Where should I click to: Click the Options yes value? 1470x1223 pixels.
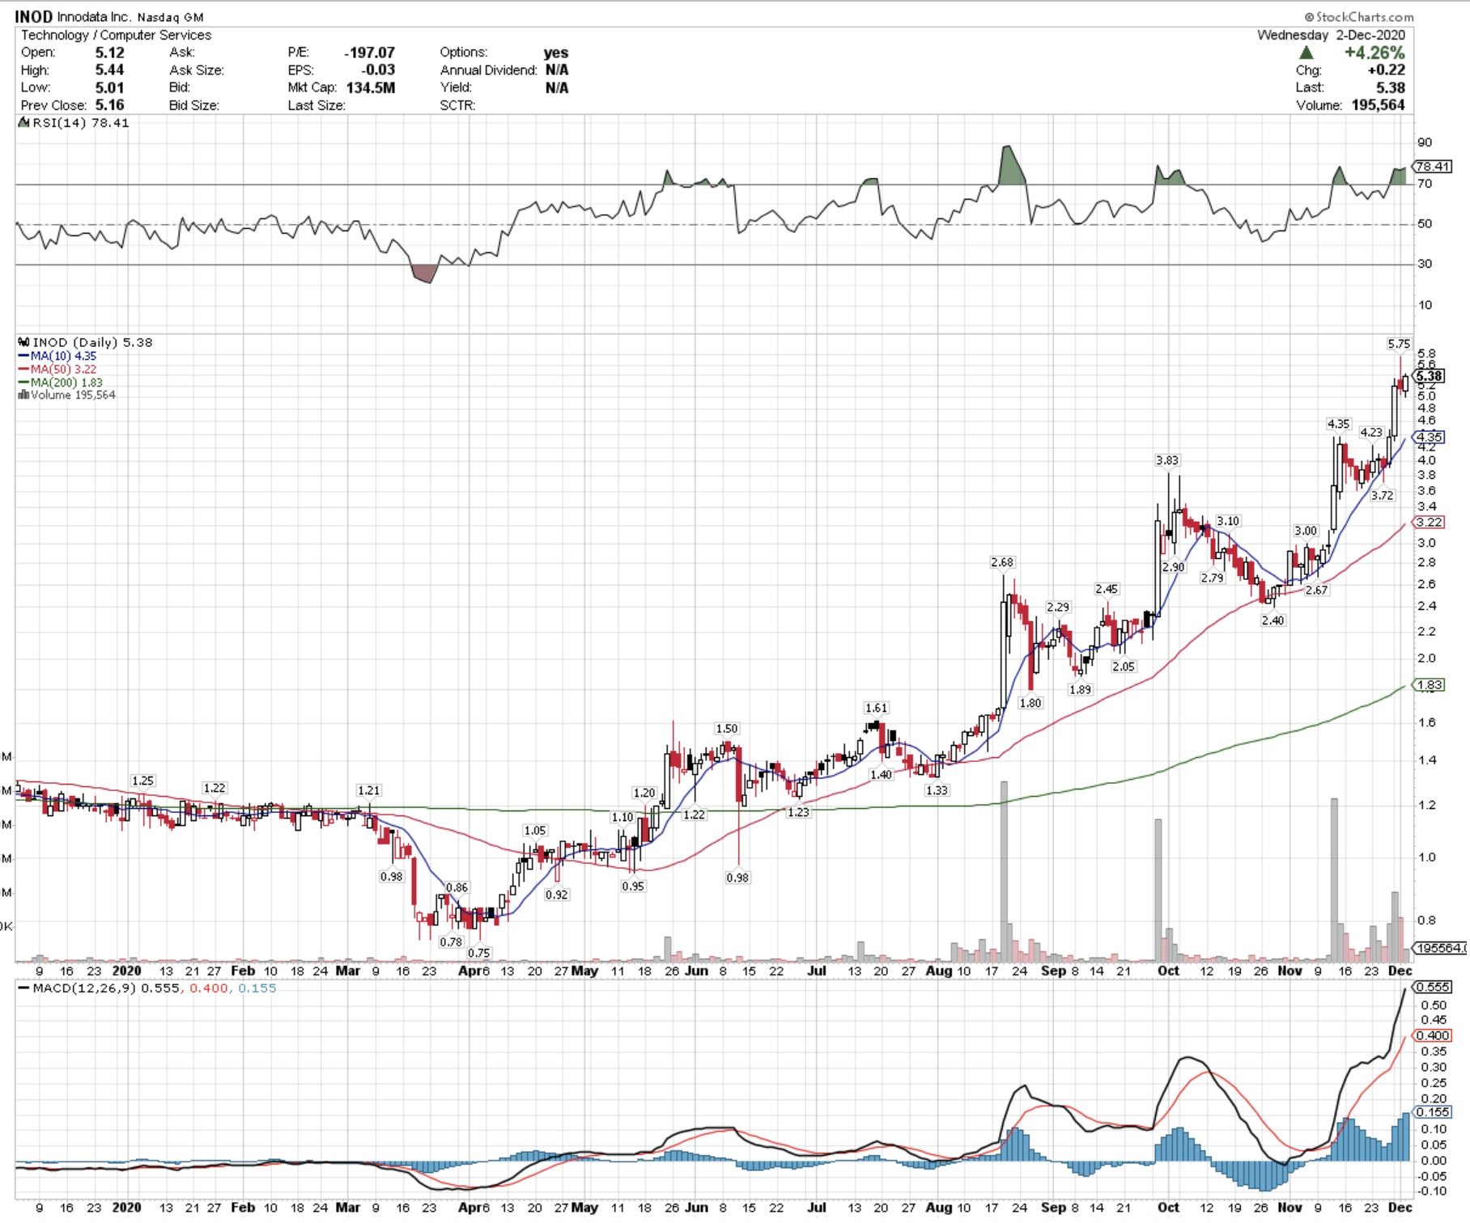pos(556,53)
